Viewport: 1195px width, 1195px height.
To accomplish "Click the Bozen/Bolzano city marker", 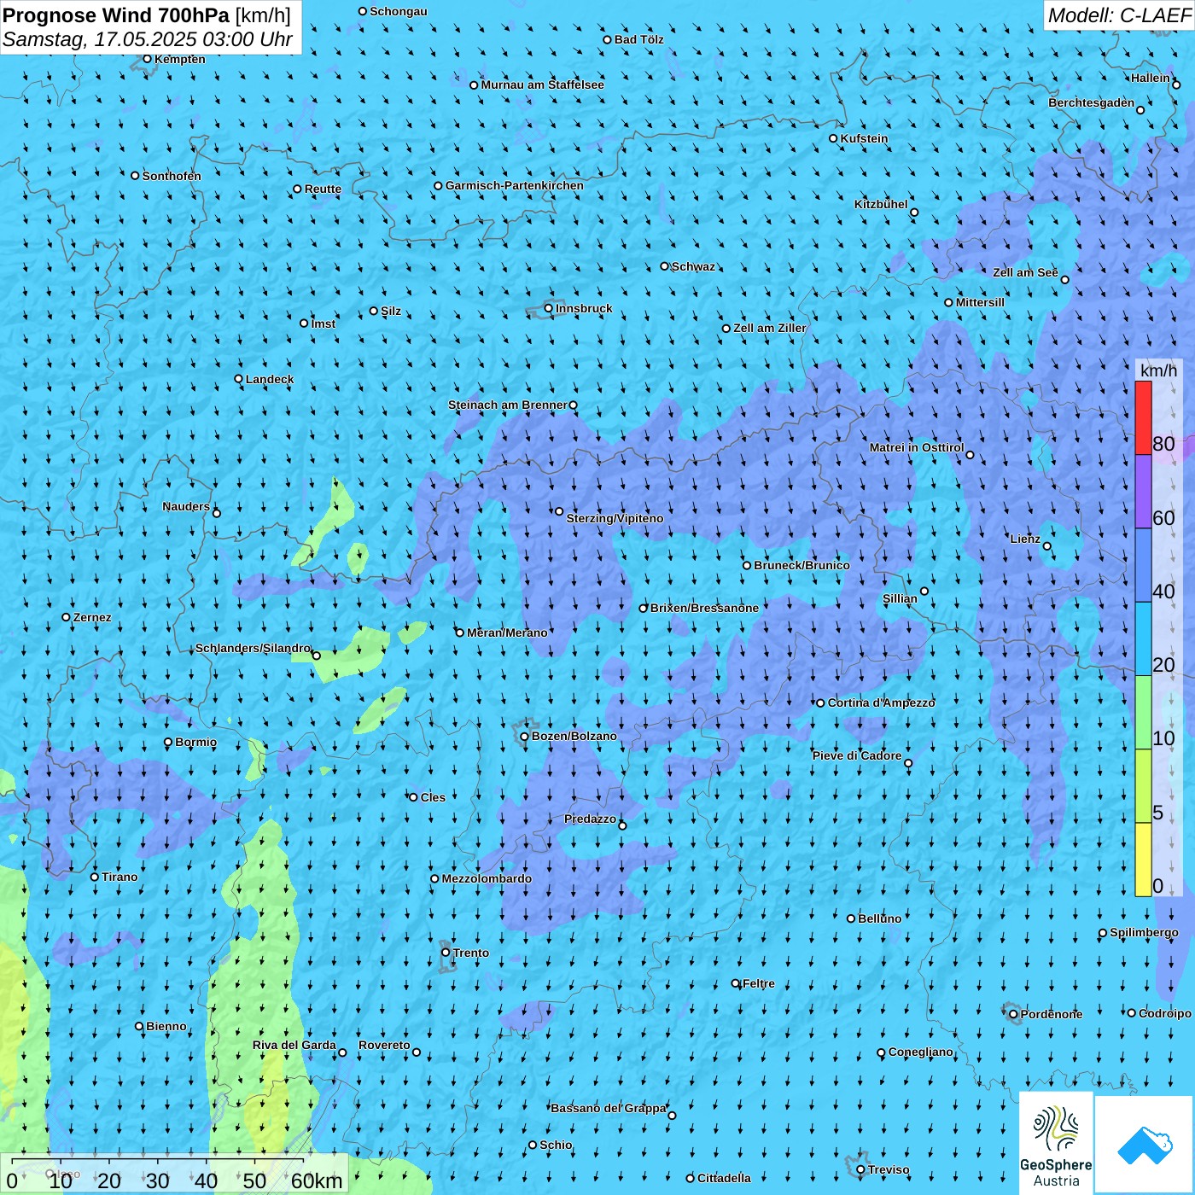I will (x=525, y=737).
